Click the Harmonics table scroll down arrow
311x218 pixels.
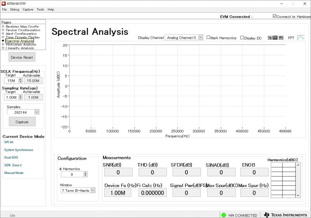click(x=298, y=195)
